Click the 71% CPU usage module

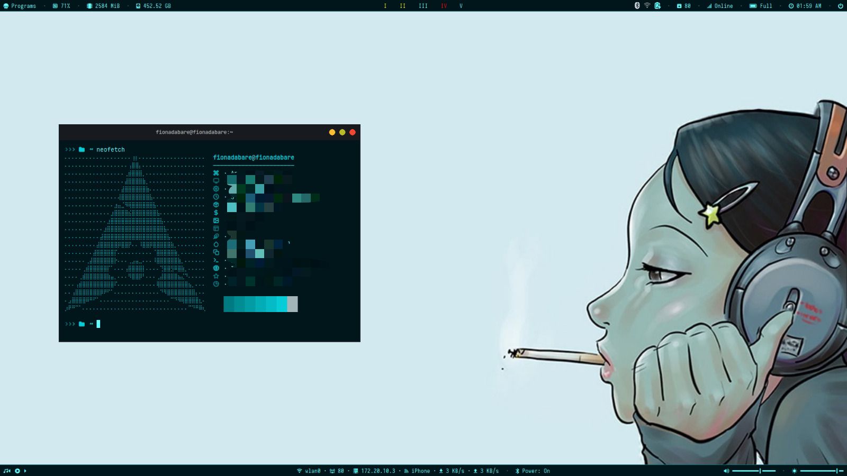tap(61, 6)
